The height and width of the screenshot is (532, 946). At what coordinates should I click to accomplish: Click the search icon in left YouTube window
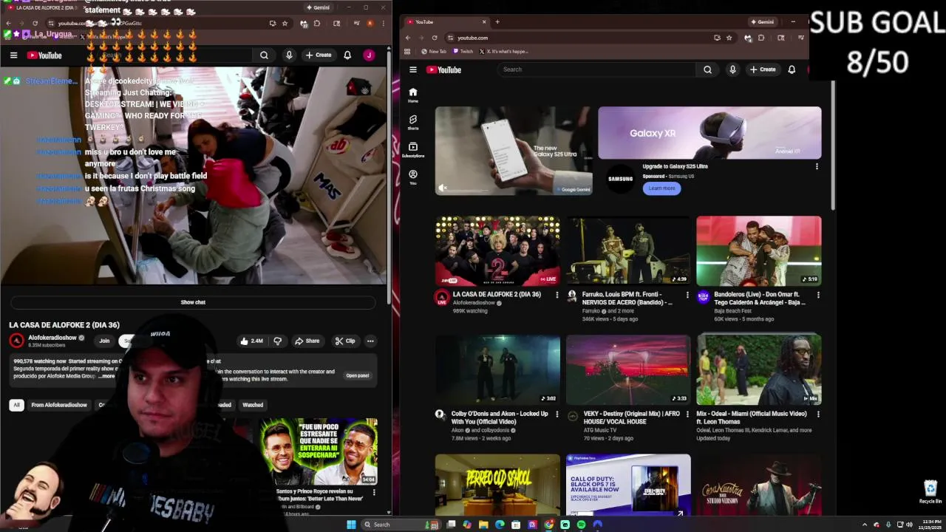[264, 55]
